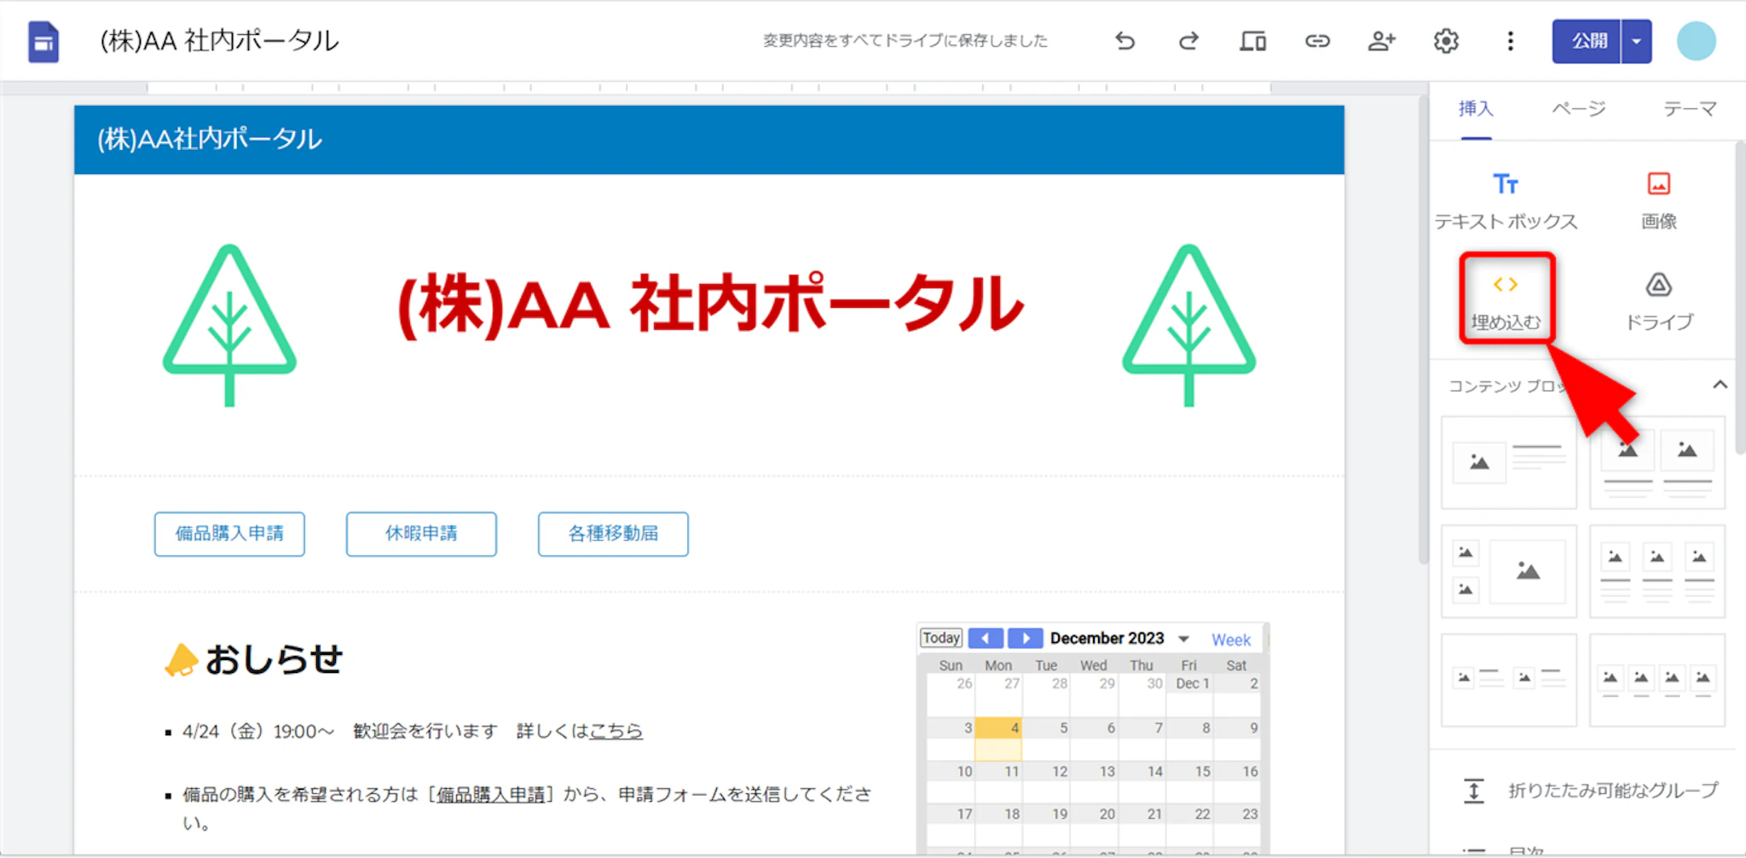Open the three-dot more menu
The height and width of the screenshot is (858, 1746).
[x=1510, y=41]
